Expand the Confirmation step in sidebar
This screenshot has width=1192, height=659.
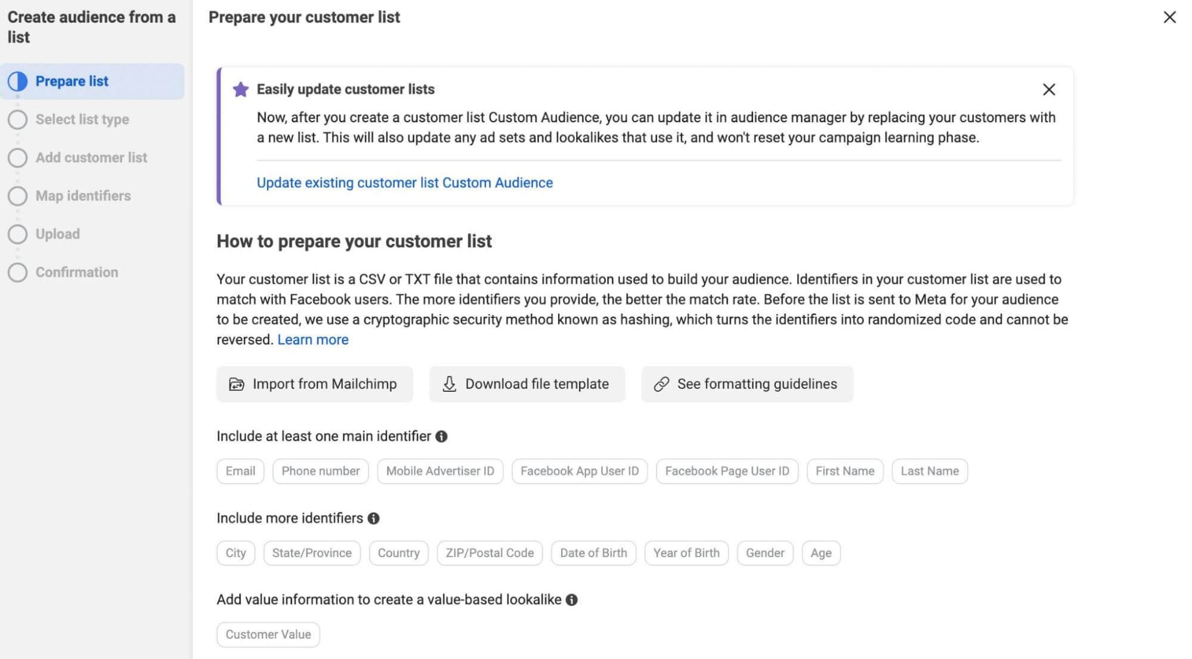[x=76, y=272]
